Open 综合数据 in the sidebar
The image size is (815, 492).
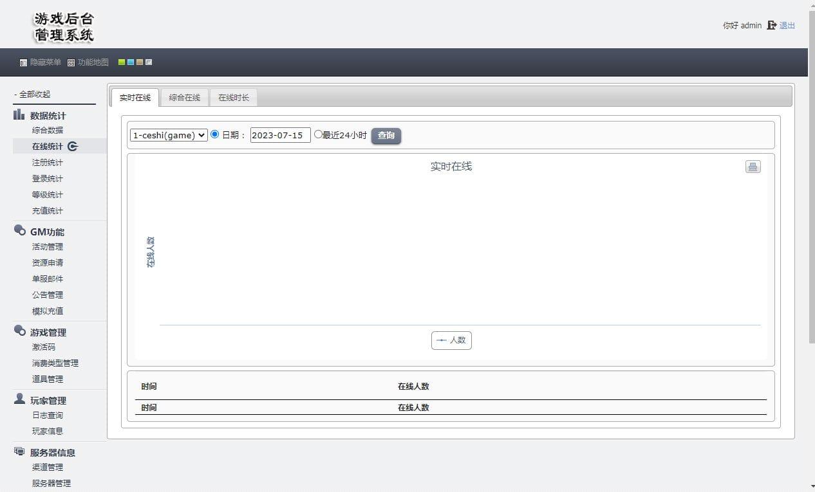[48, 131]
